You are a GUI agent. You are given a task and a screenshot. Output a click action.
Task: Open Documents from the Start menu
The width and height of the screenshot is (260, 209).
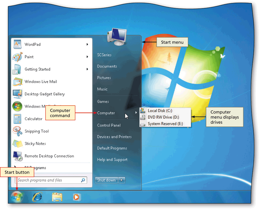[107, 66]
